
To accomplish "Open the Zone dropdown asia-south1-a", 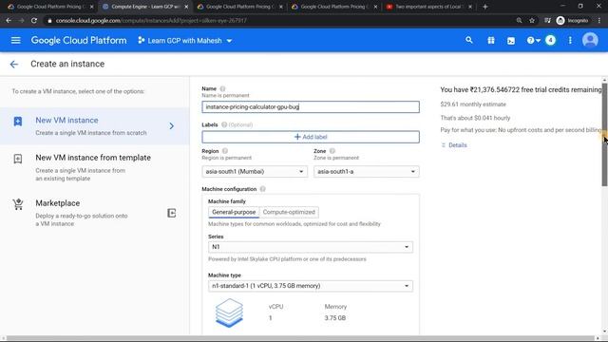I will click(366, 171).
